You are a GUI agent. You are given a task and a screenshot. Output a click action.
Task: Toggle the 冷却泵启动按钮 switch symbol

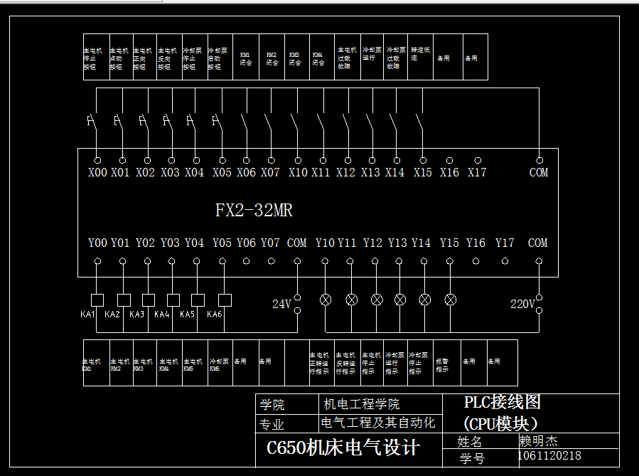(x=216, y=120)
